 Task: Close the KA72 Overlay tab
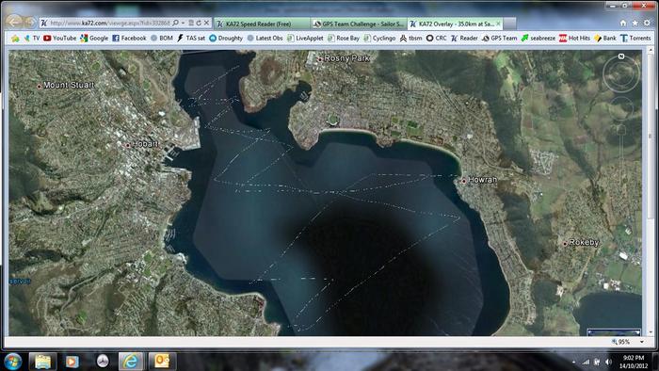[x=498, y=24]
